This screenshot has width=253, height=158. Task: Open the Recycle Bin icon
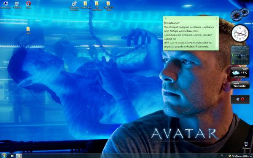[246, 145]
